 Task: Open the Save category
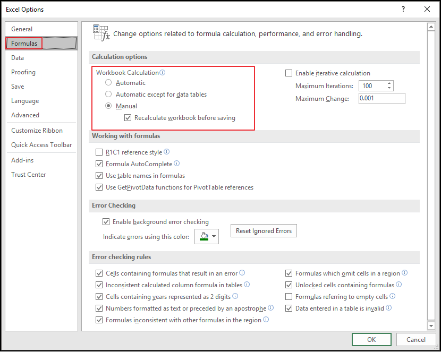(x=41, y=86)
